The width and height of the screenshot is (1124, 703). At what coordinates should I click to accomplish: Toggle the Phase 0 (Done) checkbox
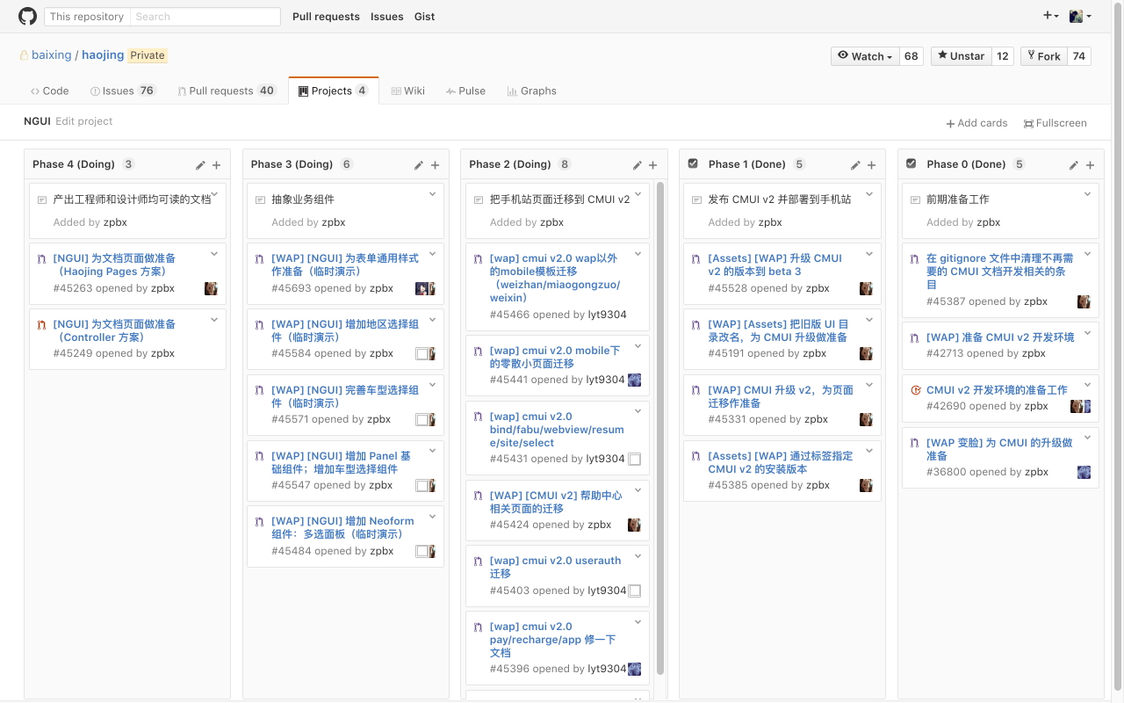pos(911,163)
